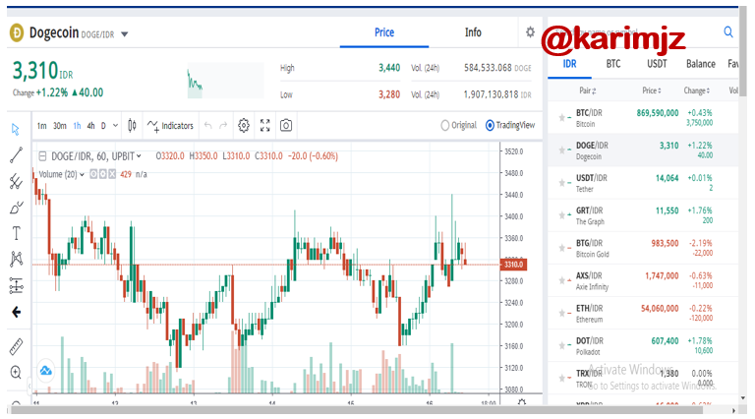Select the ruler measure tool
This screenshot has width=755, height=419.
pos(16,347)
